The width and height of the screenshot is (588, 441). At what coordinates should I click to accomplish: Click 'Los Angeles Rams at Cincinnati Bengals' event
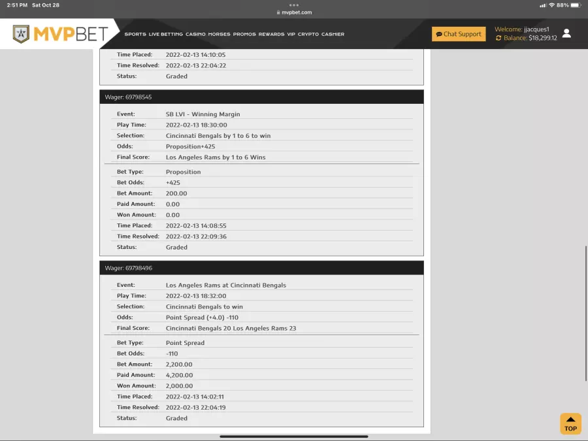[226, 285]
